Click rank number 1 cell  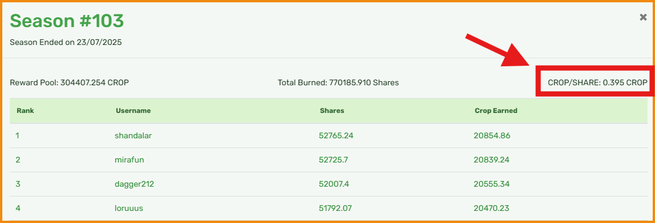tap(18, 135)
